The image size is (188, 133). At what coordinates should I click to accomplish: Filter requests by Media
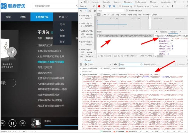(x=123, y=14)
